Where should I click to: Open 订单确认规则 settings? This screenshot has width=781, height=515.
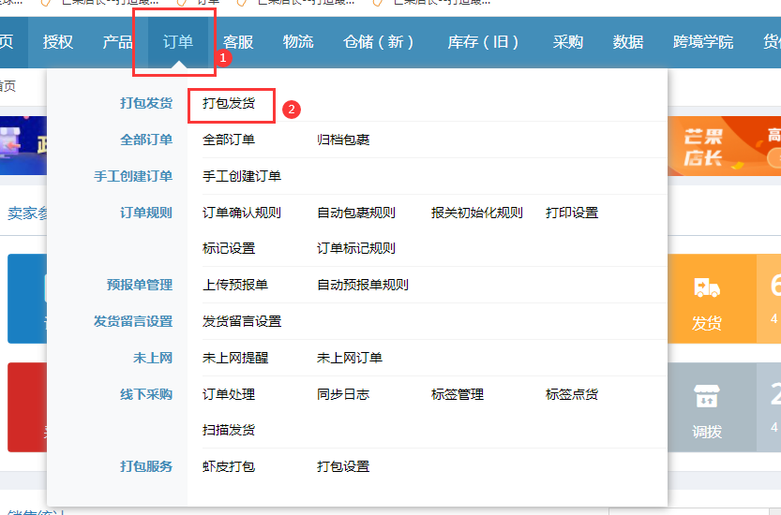(x=242, y=213)
